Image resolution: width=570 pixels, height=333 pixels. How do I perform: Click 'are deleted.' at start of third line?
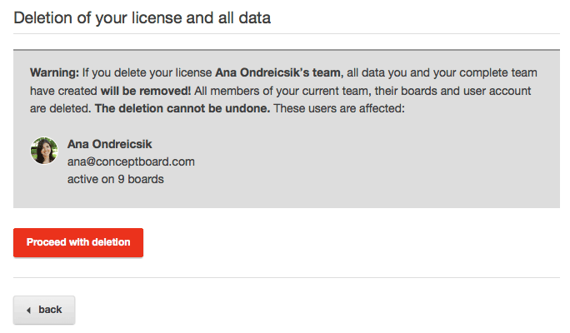60,108
